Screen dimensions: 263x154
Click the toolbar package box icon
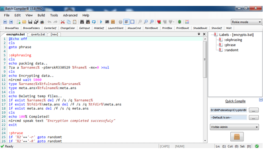(113, 22)
